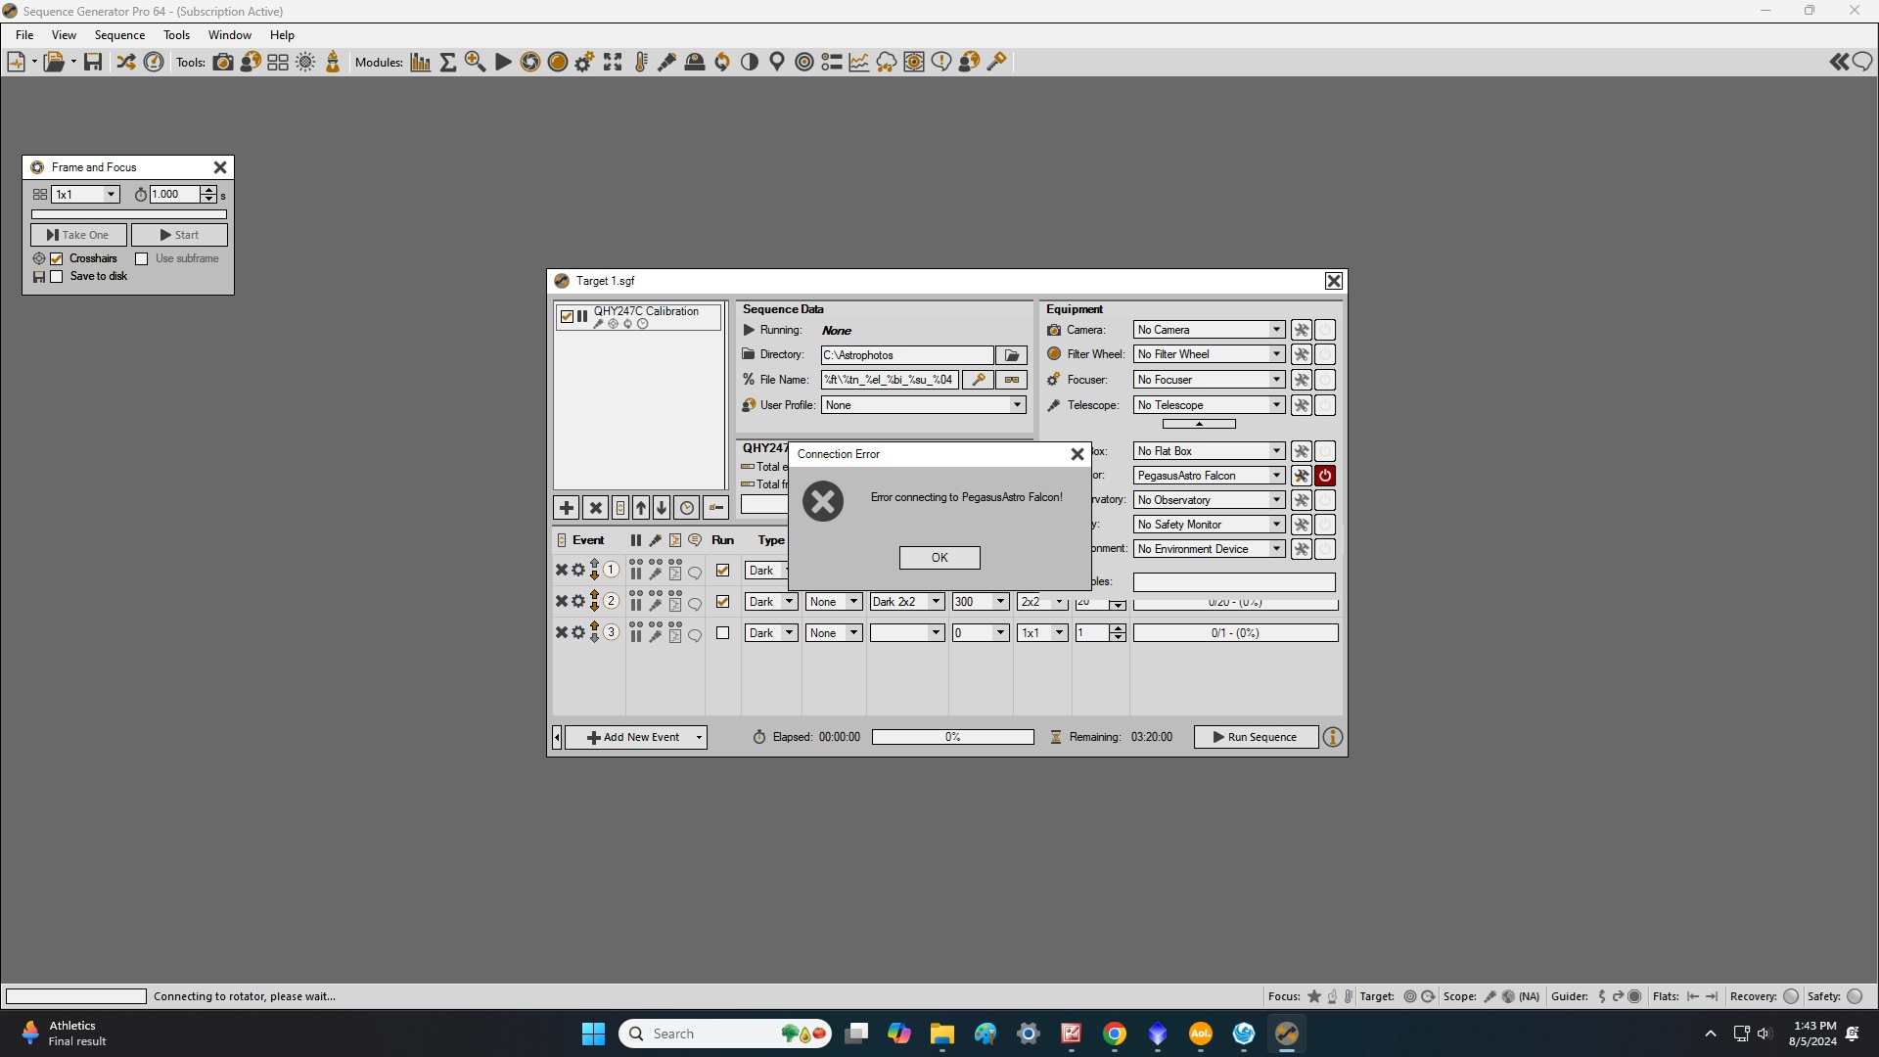The width and height of the screenshot is (1879, 1057).
Task: Click the 0% sequence progress bar
Action: [952, 737]
